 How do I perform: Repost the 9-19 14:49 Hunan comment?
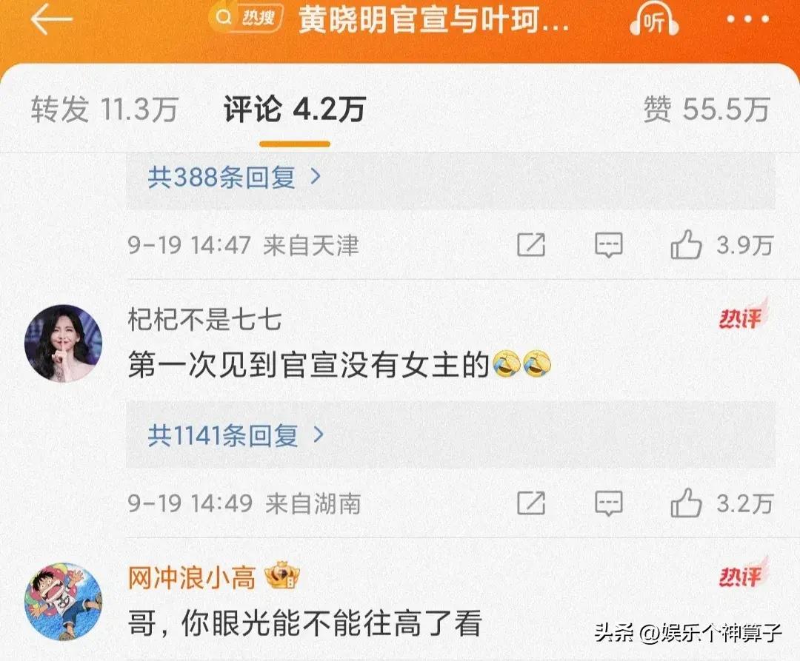[x=531, y=503]
